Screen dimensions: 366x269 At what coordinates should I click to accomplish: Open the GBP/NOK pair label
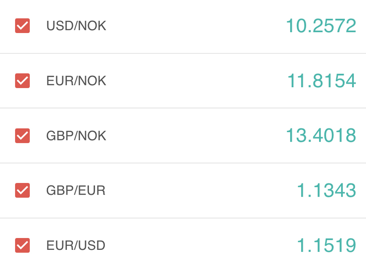(76, 136)
